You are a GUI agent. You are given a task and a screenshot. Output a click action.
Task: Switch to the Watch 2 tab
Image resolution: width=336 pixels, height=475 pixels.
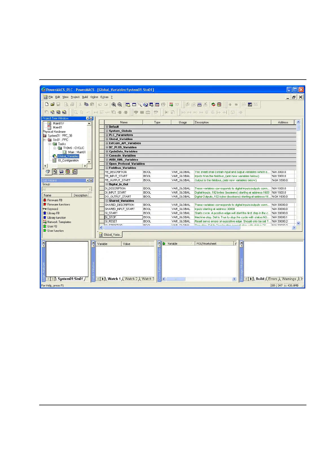(131, 279)
